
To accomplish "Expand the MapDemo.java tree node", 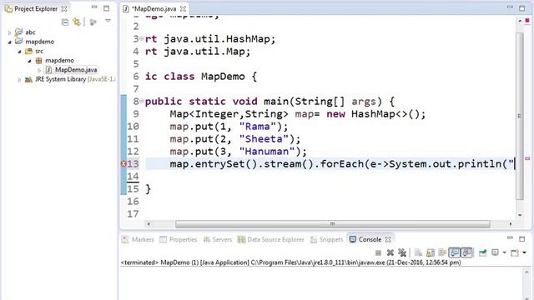I will coord(39,70).
